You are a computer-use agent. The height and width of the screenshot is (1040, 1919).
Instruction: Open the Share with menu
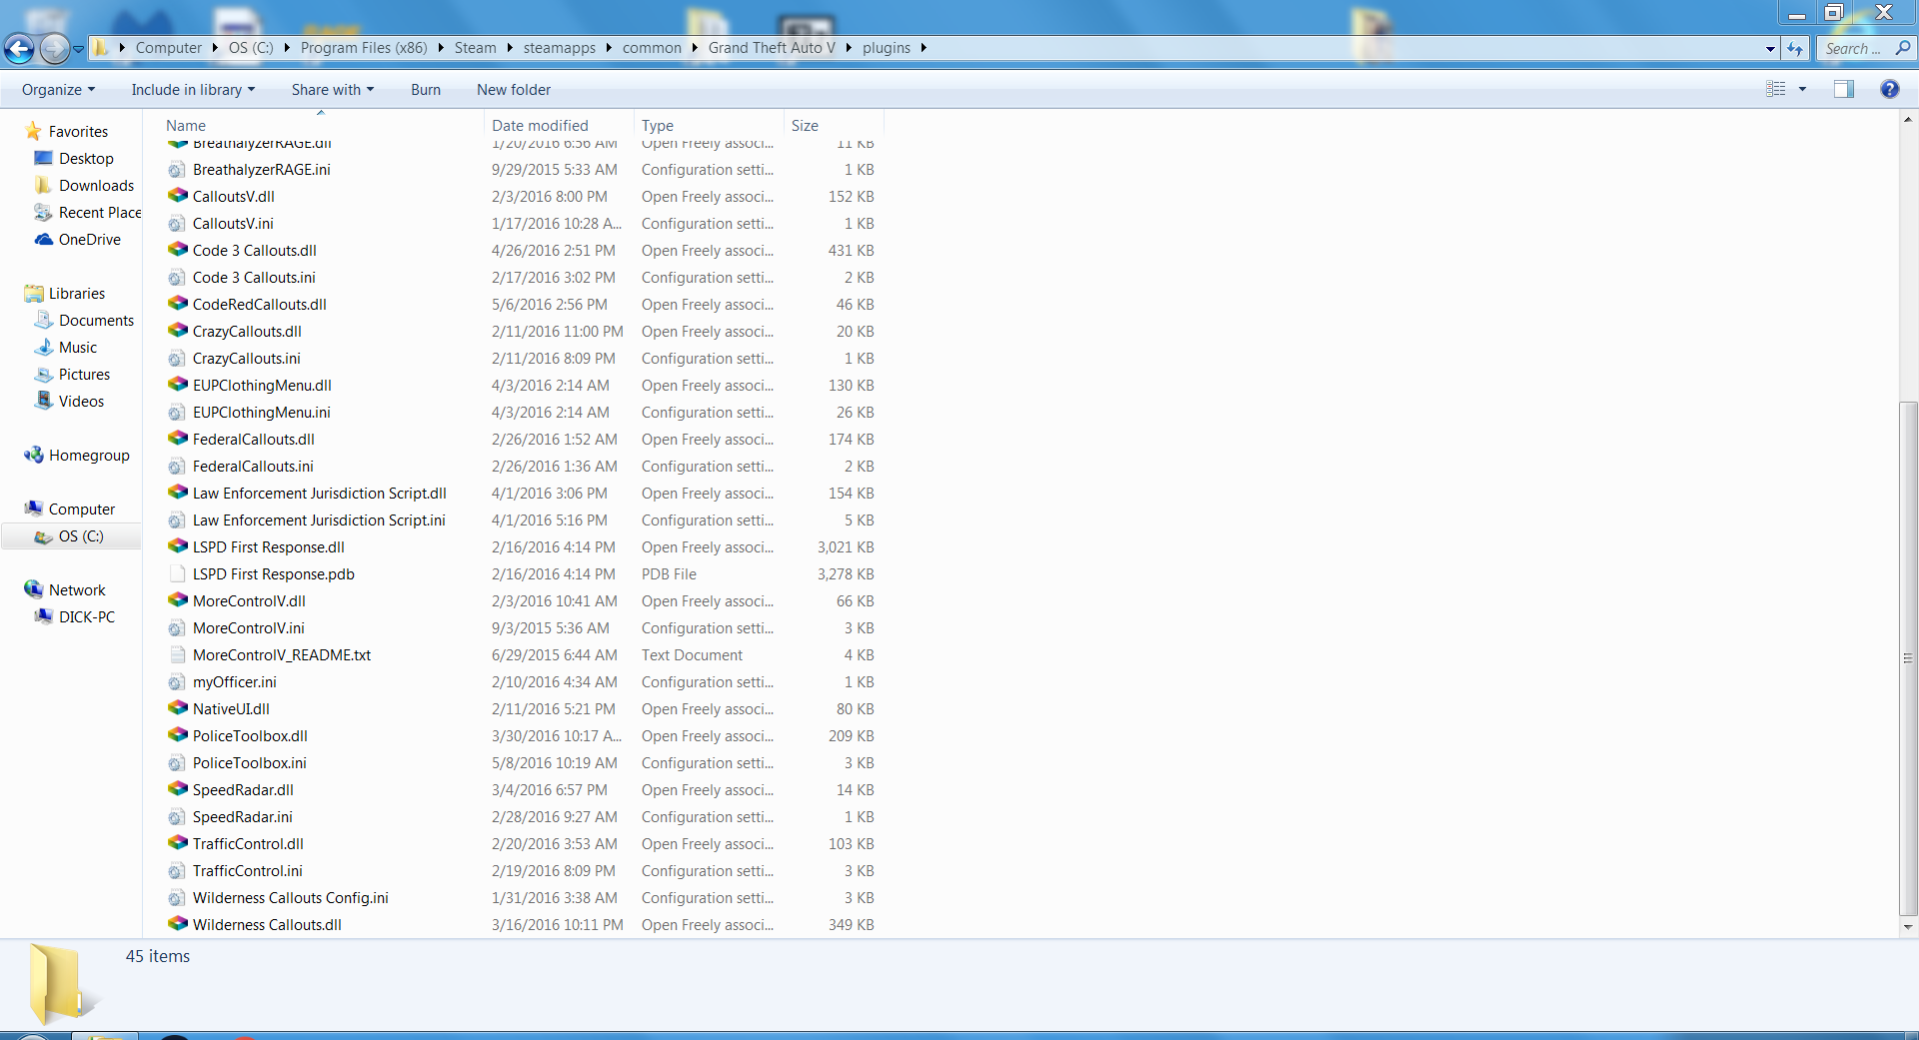point(333,90)
